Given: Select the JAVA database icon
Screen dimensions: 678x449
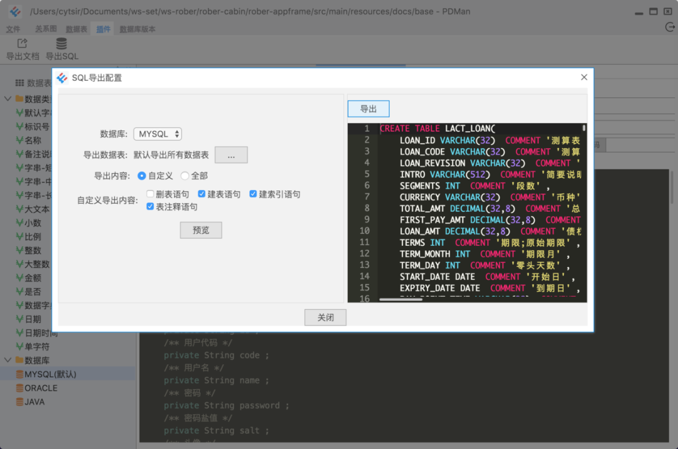Looking at the screenshot, I should pyautogui.click(x=19, y=401).
